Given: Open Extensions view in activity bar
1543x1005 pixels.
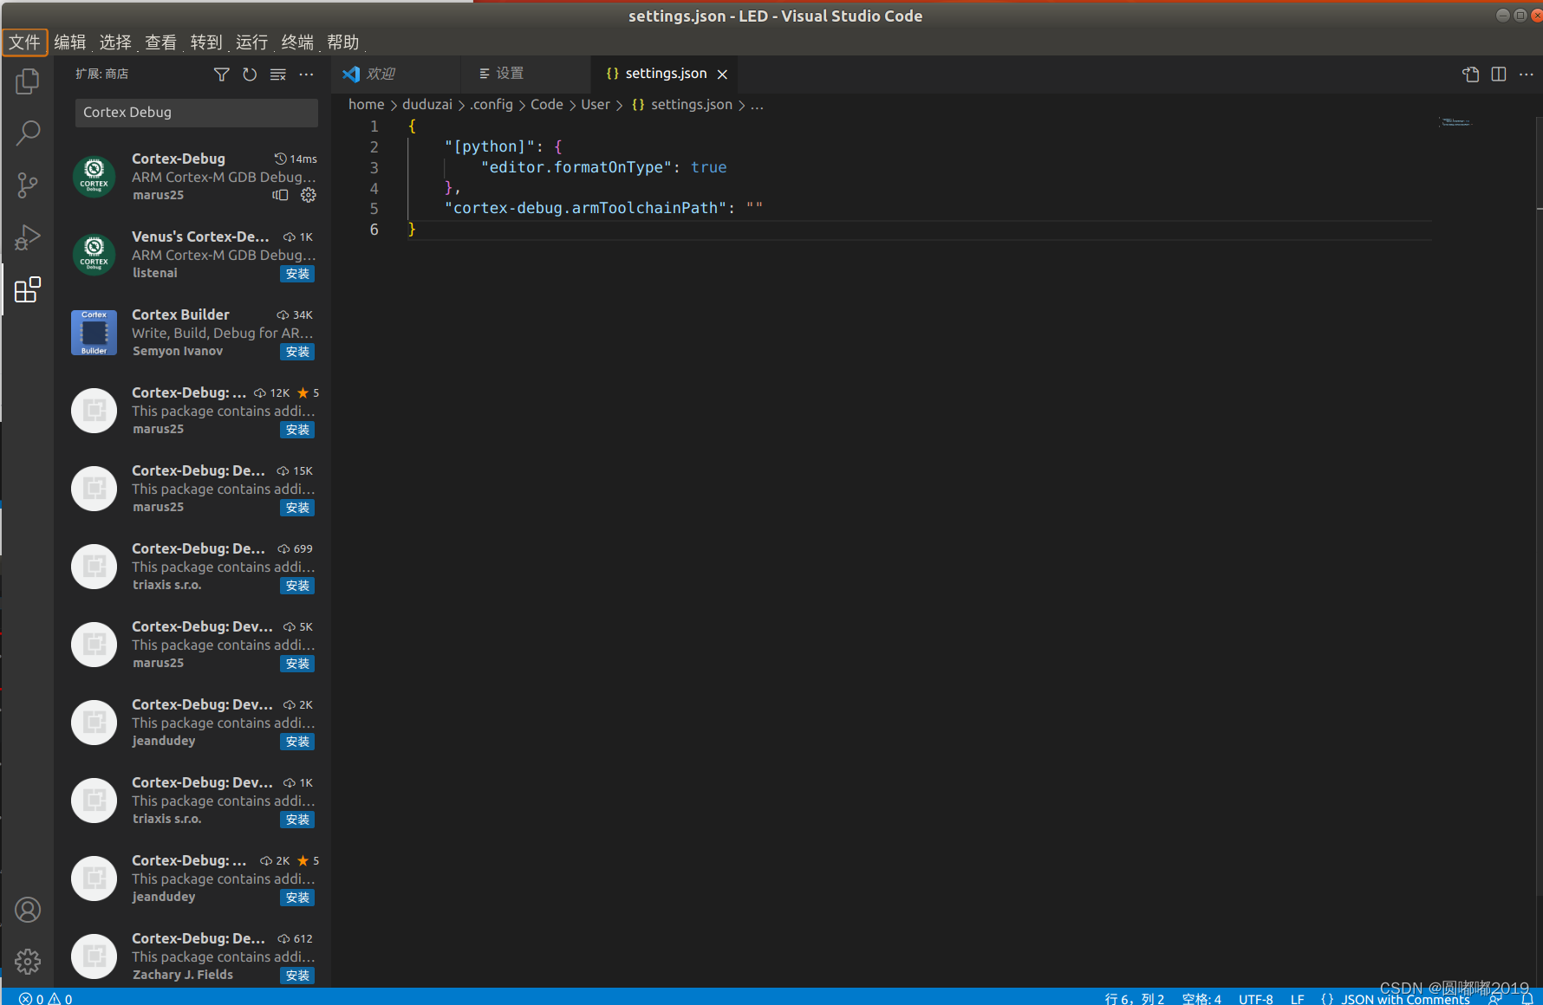Looking at the screenshot, I should pos(28,289).
